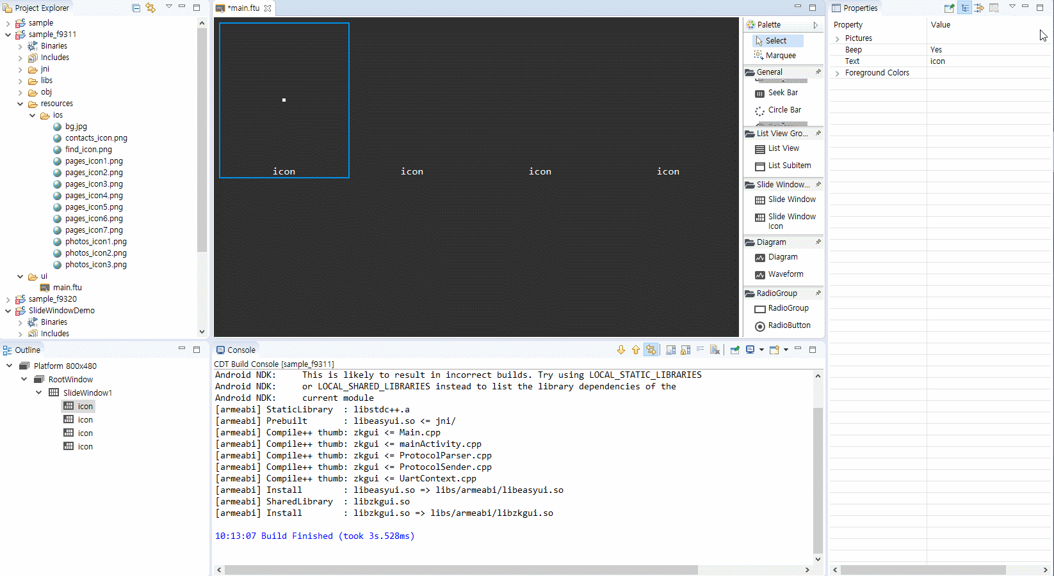Go to previous console error arrow
The height and width of the screenshot is (576, 1054).
click(x=635, y=350)
